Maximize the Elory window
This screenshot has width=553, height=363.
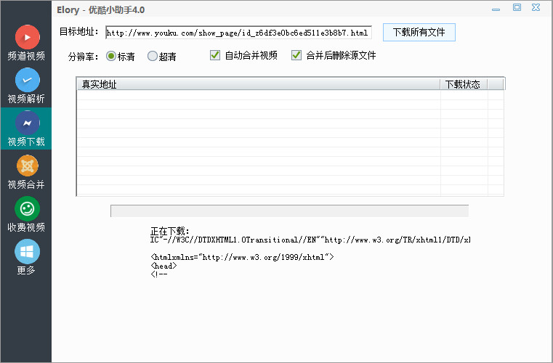[x=517, y=7]
